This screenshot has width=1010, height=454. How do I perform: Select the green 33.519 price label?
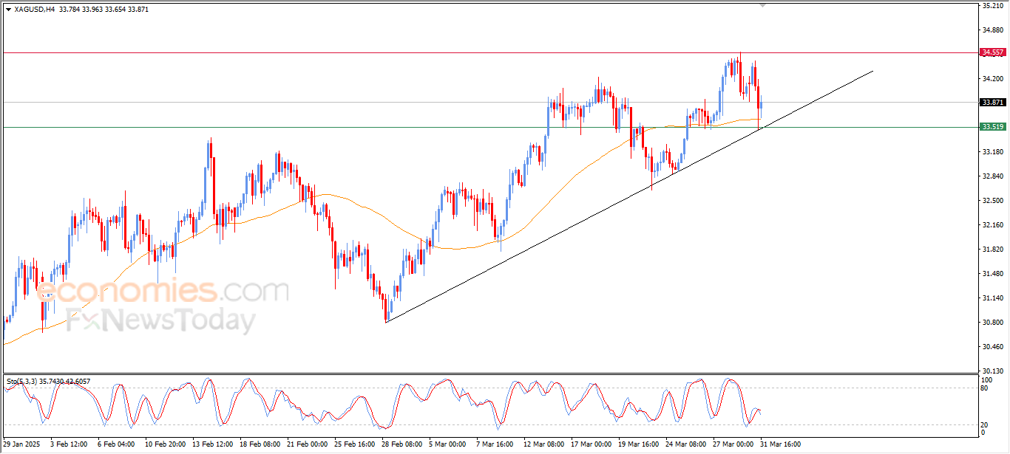993,127
